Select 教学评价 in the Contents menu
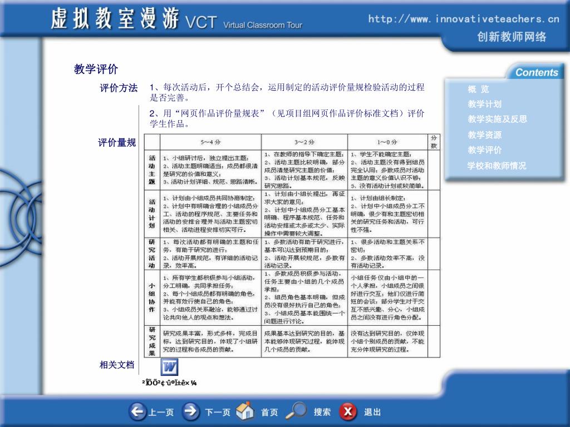 485,150
